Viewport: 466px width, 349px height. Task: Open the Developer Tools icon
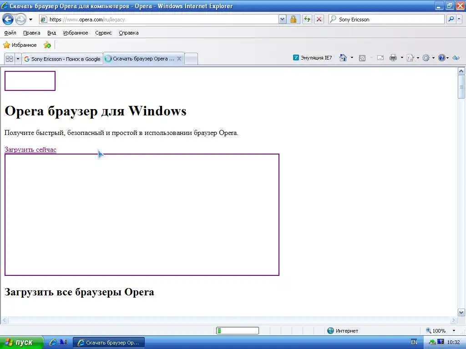(456, 58)
